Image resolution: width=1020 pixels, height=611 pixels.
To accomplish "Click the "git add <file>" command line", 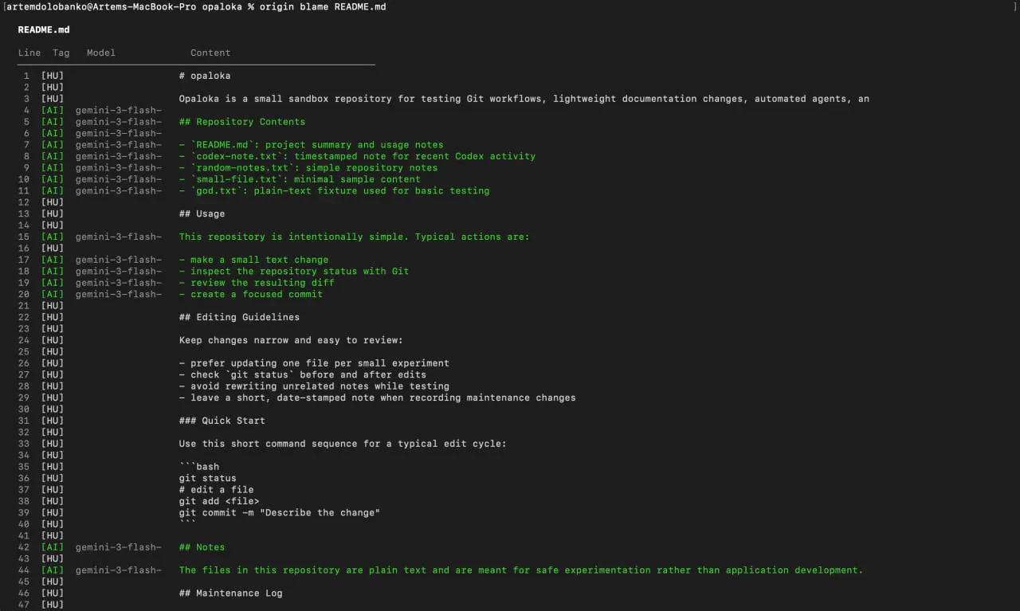I will pos(219,501).
